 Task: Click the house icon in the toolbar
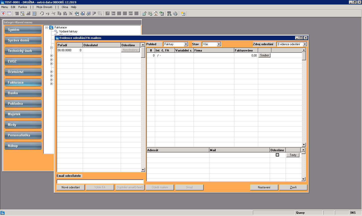pos(156,14)
